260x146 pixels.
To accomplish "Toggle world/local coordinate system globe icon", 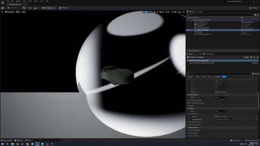I will (x=154, y=12).
